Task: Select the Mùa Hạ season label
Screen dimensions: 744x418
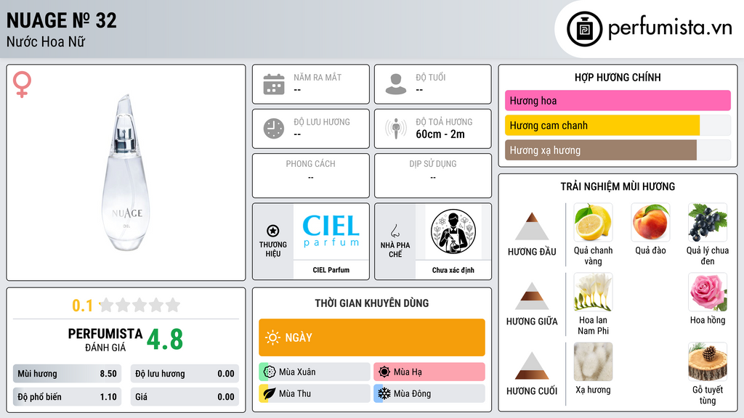Action: (x=408, y=372)
